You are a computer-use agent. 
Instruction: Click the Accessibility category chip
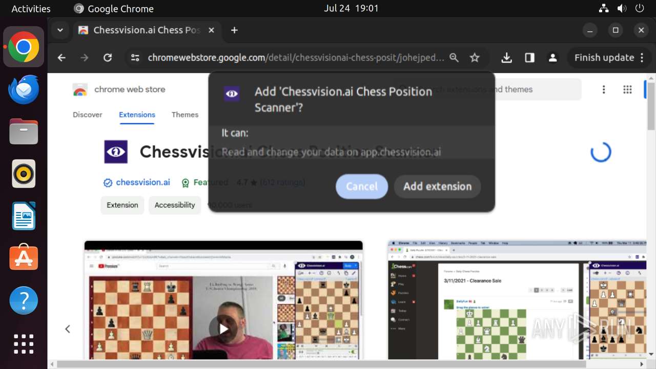point(175,205)
